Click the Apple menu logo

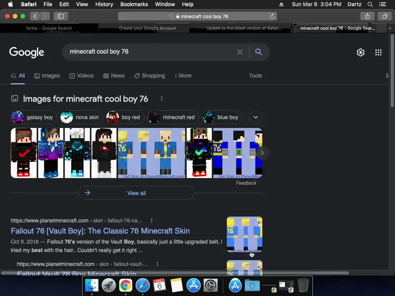tap(10, 4)
